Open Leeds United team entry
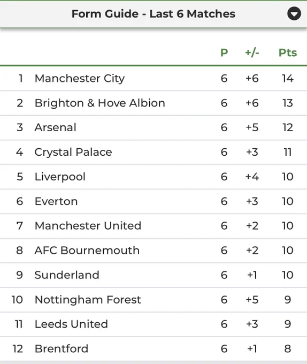The image size is (307, 364). pos(71,324)
